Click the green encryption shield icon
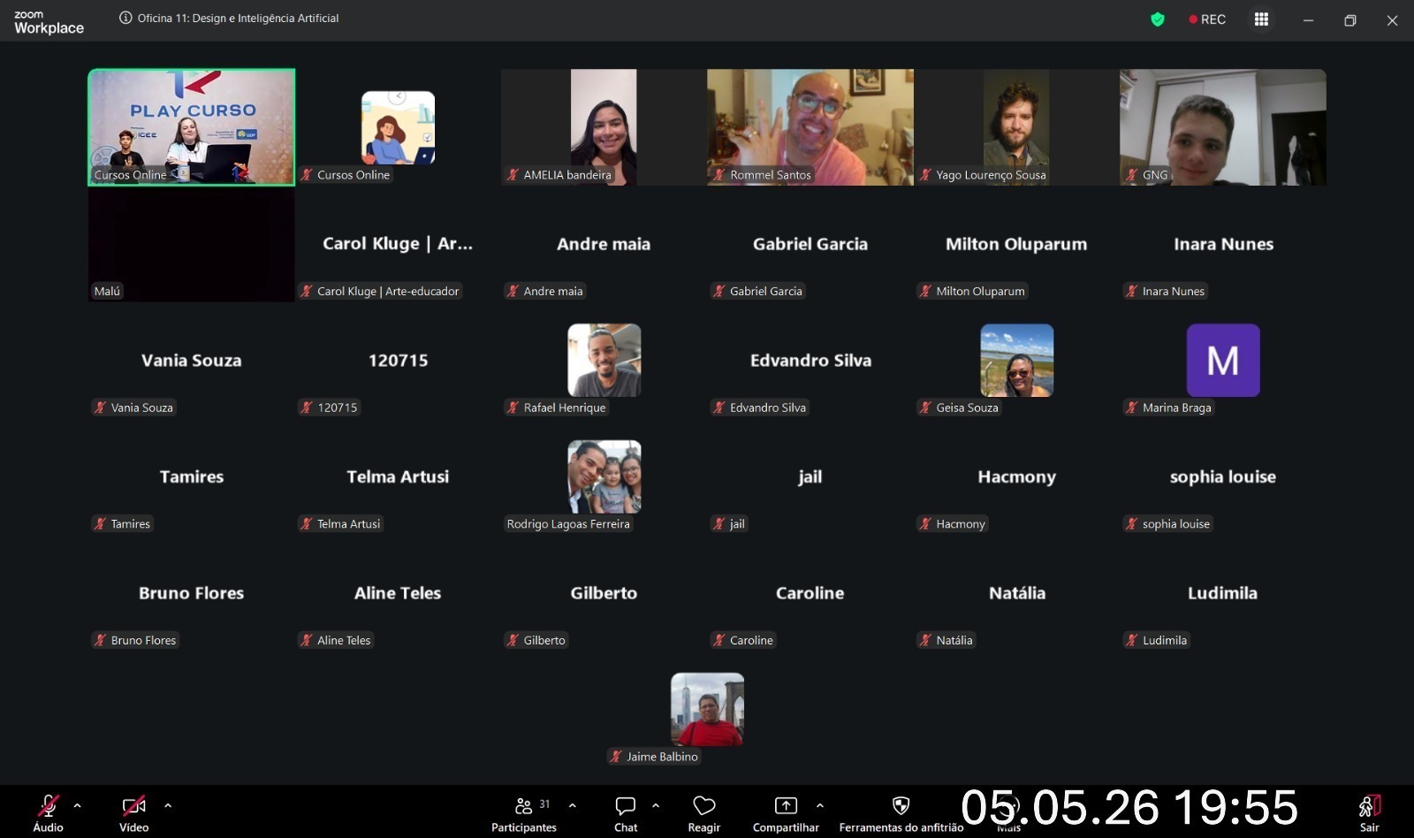Viewport: 1414px width, 838px height. point(1158,19)
